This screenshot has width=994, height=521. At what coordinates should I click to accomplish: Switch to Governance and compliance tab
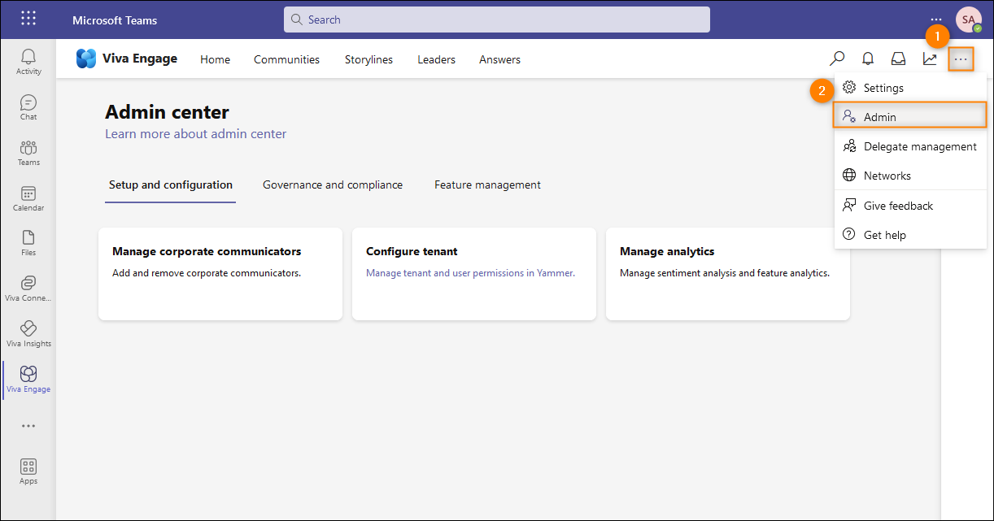click(333, 185)
